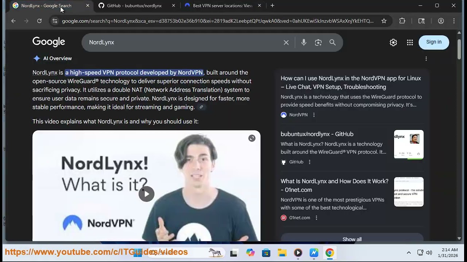The width and height of the screenshot is (467, 262).
Task: Open the Chrome extensions puzzle icon
Action: (x=402, y=21)
